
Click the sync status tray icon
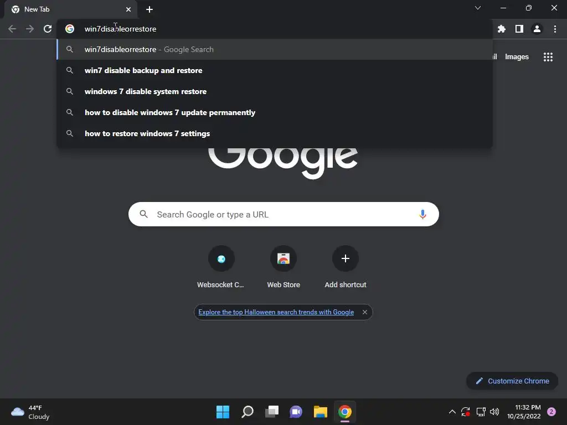(465, 412)
